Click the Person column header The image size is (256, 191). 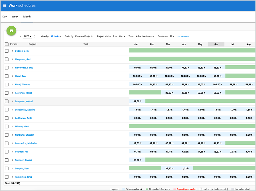pyautogui.click(x=14, y=44)
